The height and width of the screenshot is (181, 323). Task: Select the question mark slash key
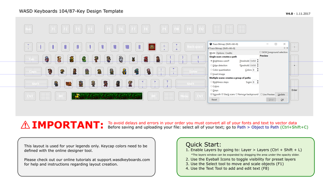tap(167, 84)
